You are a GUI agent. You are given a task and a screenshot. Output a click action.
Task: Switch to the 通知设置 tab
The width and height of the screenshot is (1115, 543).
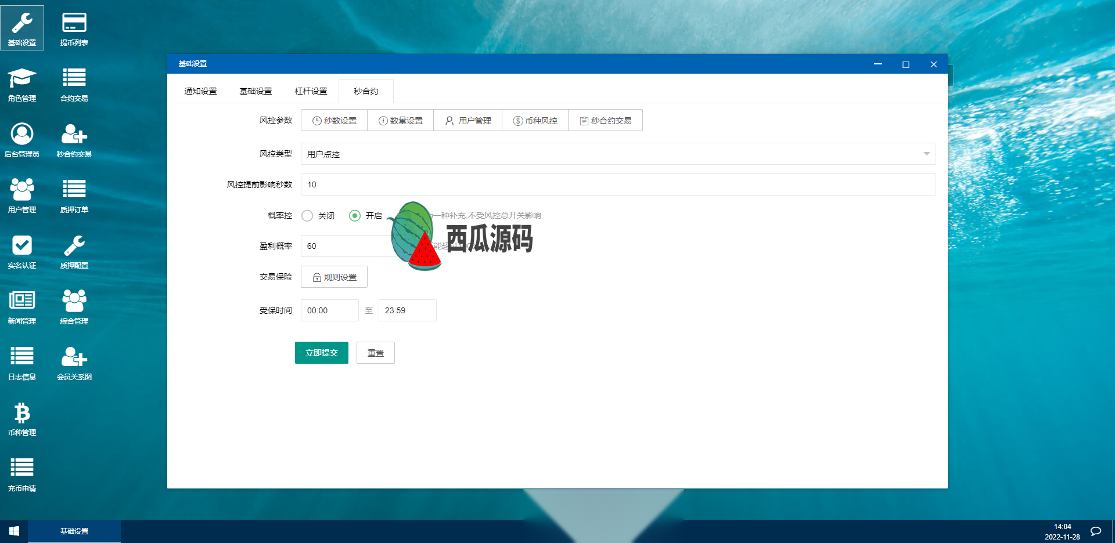200,91
